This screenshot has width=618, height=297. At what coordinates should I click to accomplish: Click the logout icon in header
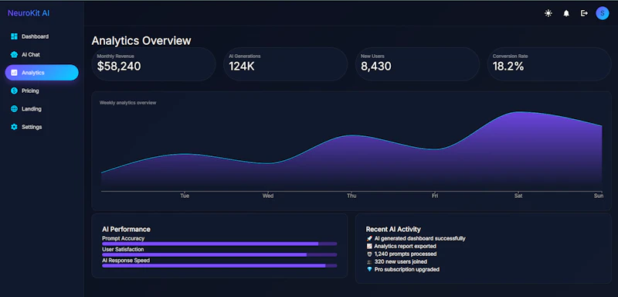click(584, 13)
